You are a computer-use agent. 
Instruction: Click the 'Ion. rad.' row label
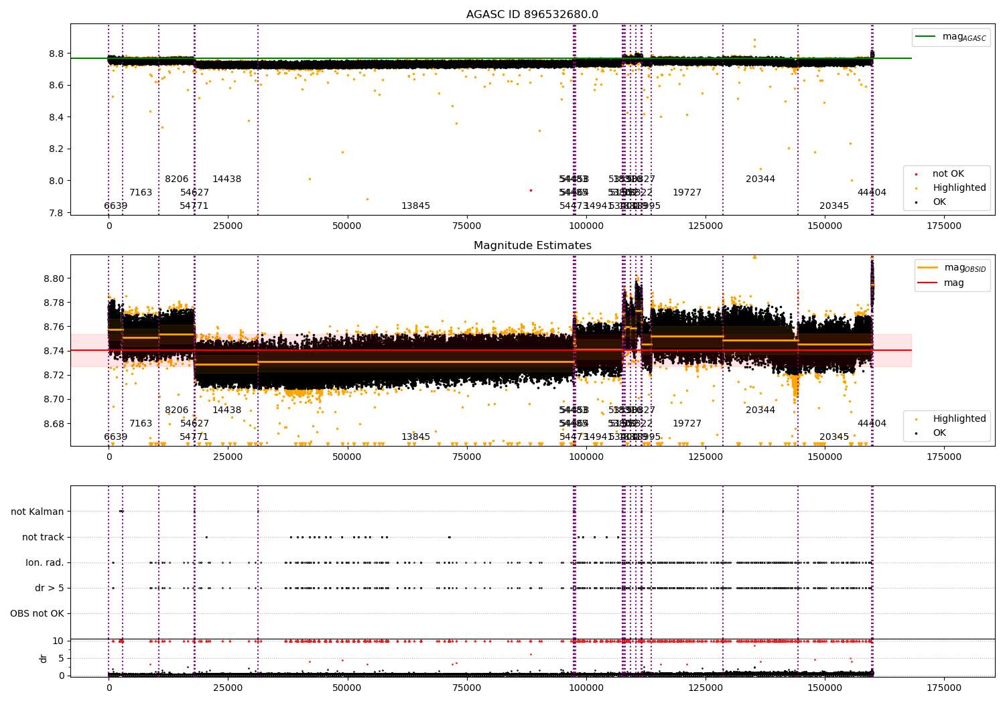[45, 562]
